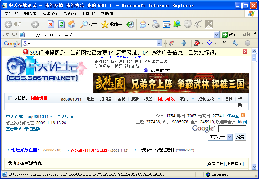
Task: Close the 365门神 warning bar
Action: (x=245, y=51)
